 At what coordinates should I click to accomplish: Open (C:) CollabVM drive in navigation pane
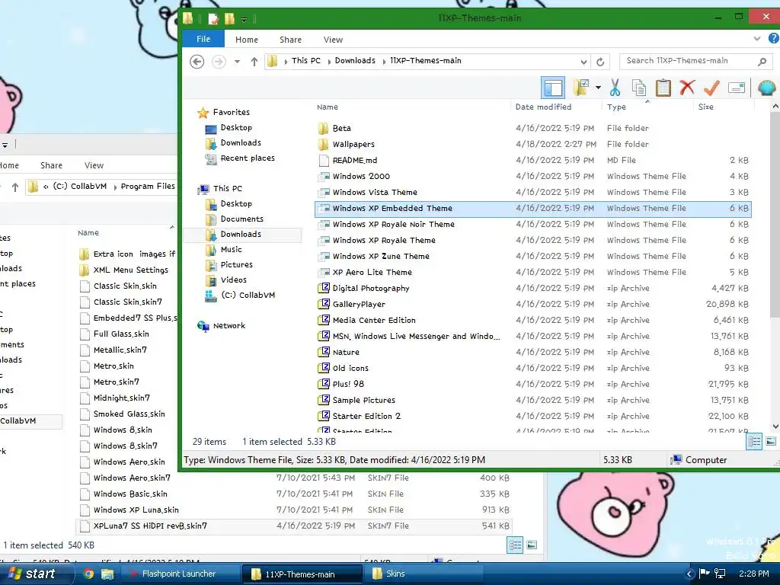click(248, 295)
